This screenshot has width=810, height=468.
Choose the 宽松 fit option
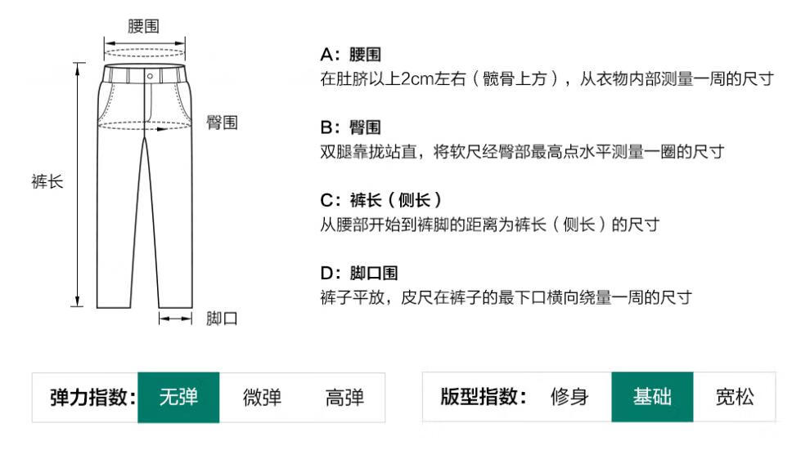(x=735, y=396)
